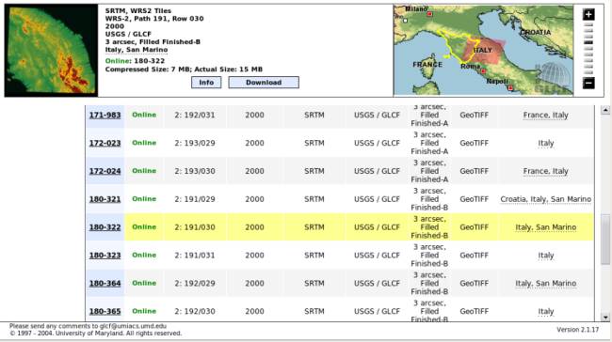Screen dimensions: 612x342
Task: Select path/row '2: 191/029' cell
Action: [x=195, y=199]
